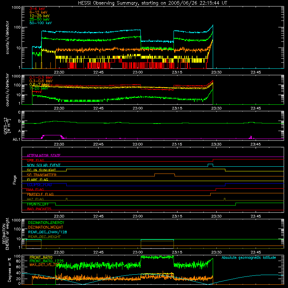Click the PARTICLE_FLAG label
This screenshot has width=288, height=288.
point(40,194)
